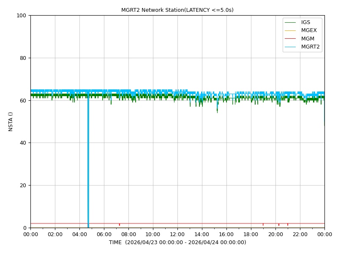Screen dimensions: 338x253
Task: Click the 60 y-axis tick label
Action: 23,100
